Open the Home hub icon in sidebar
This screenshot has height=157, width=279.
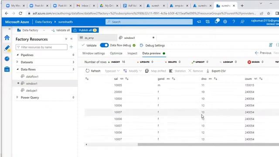pyautogui.click(x=7, y=38)
